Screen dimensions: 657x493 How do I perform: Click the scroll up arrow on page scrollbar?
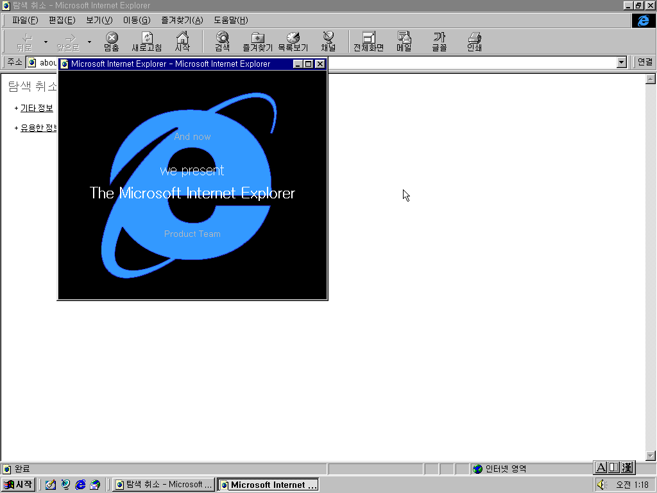coord(651,79)
